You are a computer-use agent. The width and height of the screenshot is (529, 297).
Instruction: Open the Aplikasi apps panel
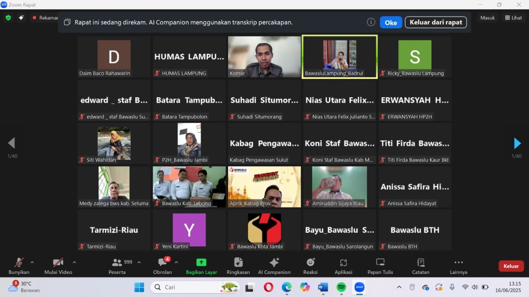click(x=343, y=266)
